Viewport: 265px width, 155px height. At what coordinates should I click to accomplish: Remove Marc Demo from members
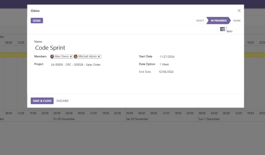tap(71, 56)
